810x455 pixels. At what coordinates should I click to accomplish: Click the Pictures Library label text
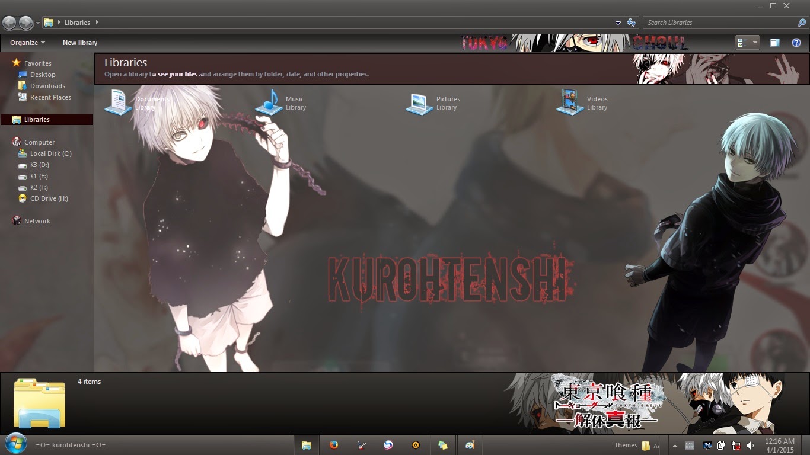(448, 103)
